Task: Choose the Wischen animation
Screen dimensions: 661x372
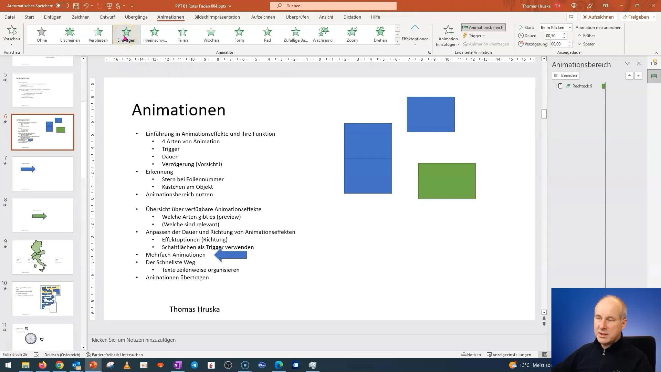Action: [x=211, y=34]
